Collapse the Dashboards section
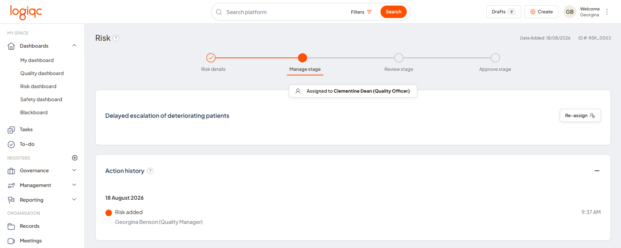 (x=74, y=46)
